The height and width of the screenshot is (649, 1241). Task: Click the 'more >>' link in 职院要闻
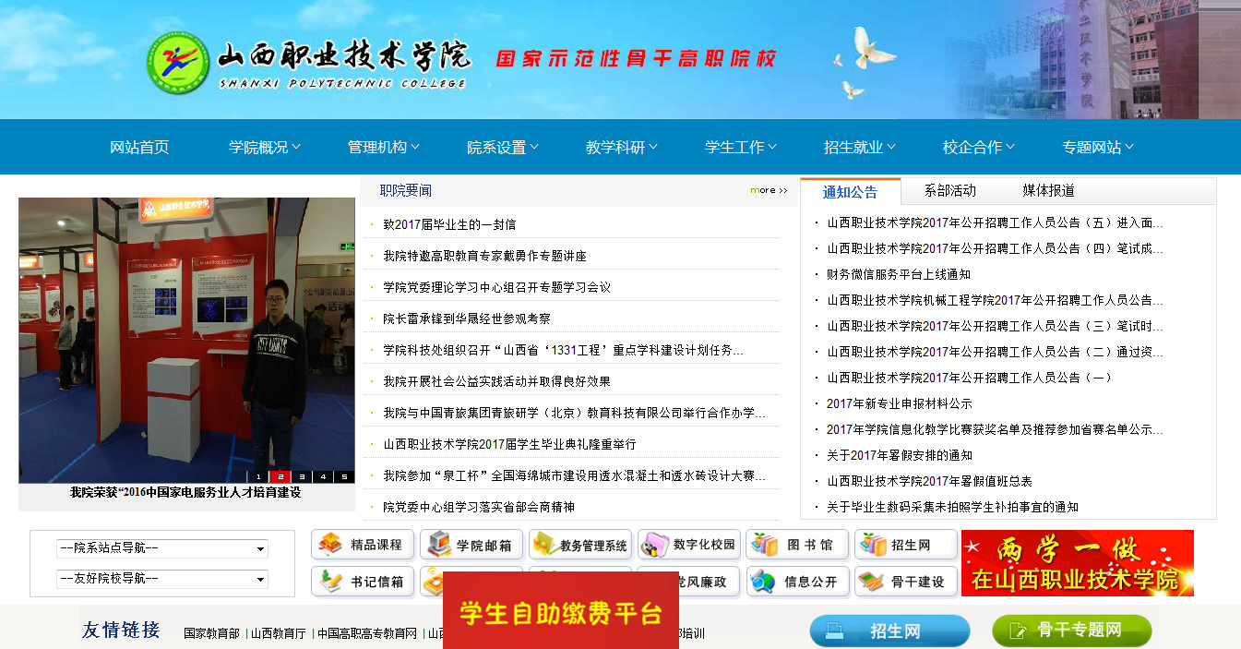769,190
